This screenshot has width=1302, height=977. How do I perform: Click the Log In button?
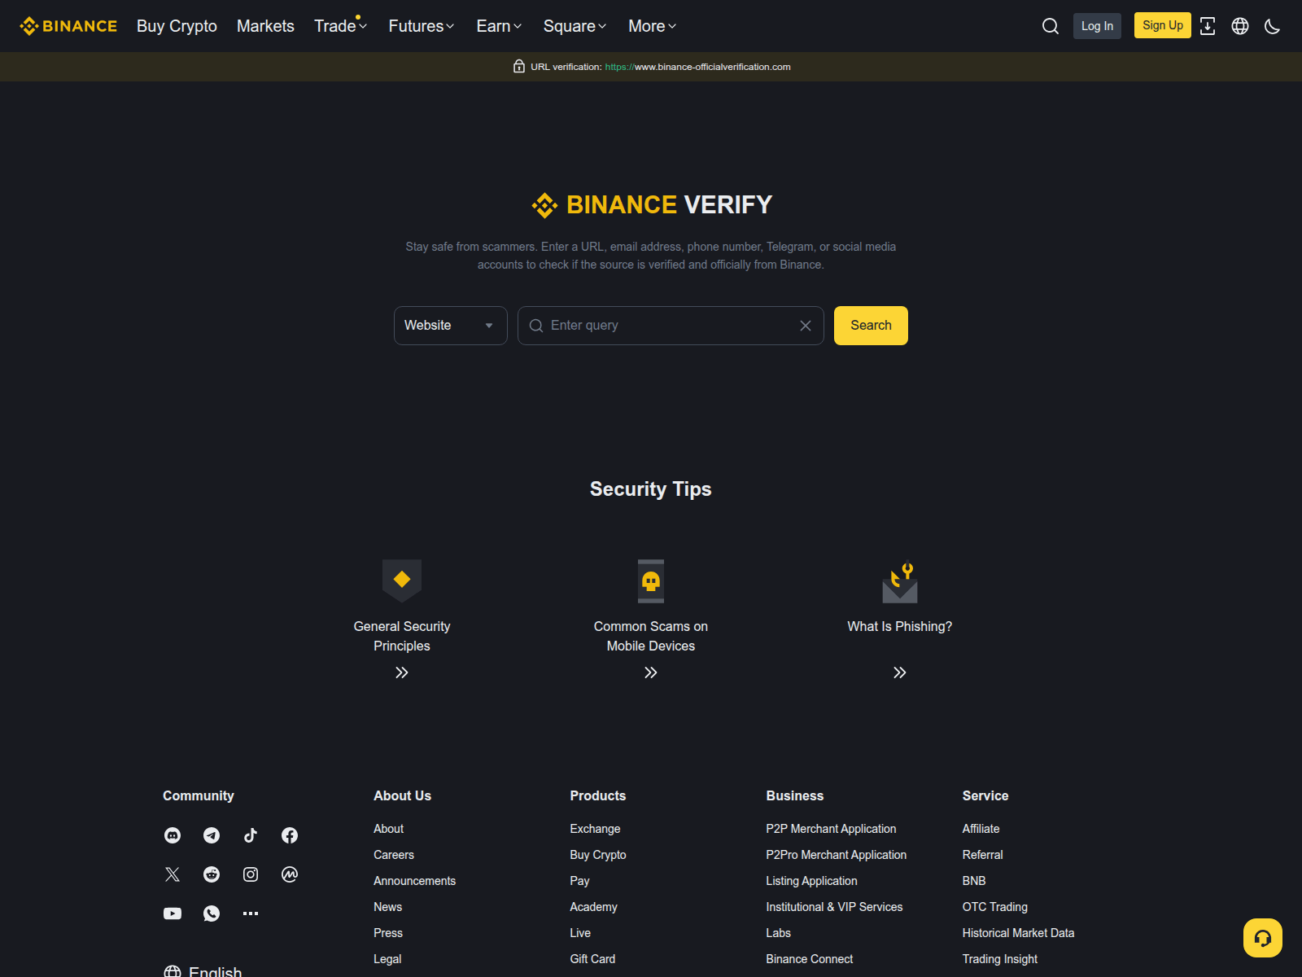(x=1097, y=26)
